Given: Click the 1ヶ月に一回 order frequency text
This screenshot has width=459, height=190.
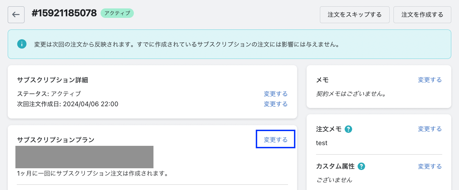Looking at the screenshot, I should point(92,173).
